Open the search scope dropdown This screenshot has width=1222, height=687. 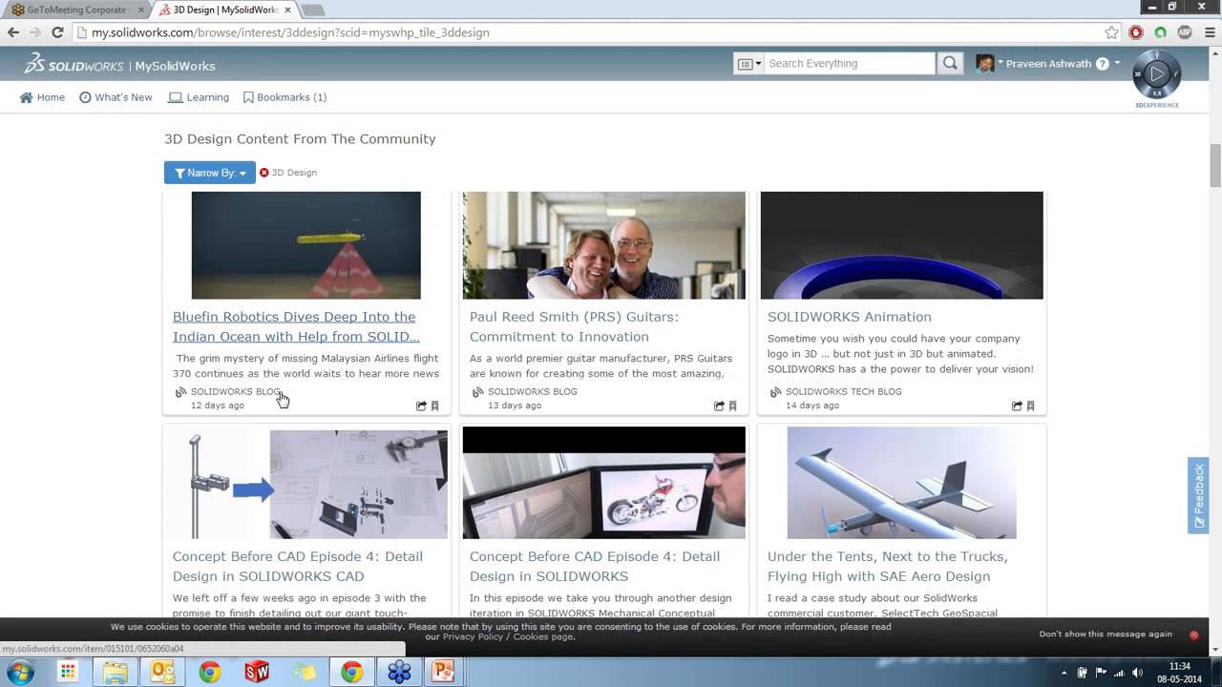tap(749, 64)
